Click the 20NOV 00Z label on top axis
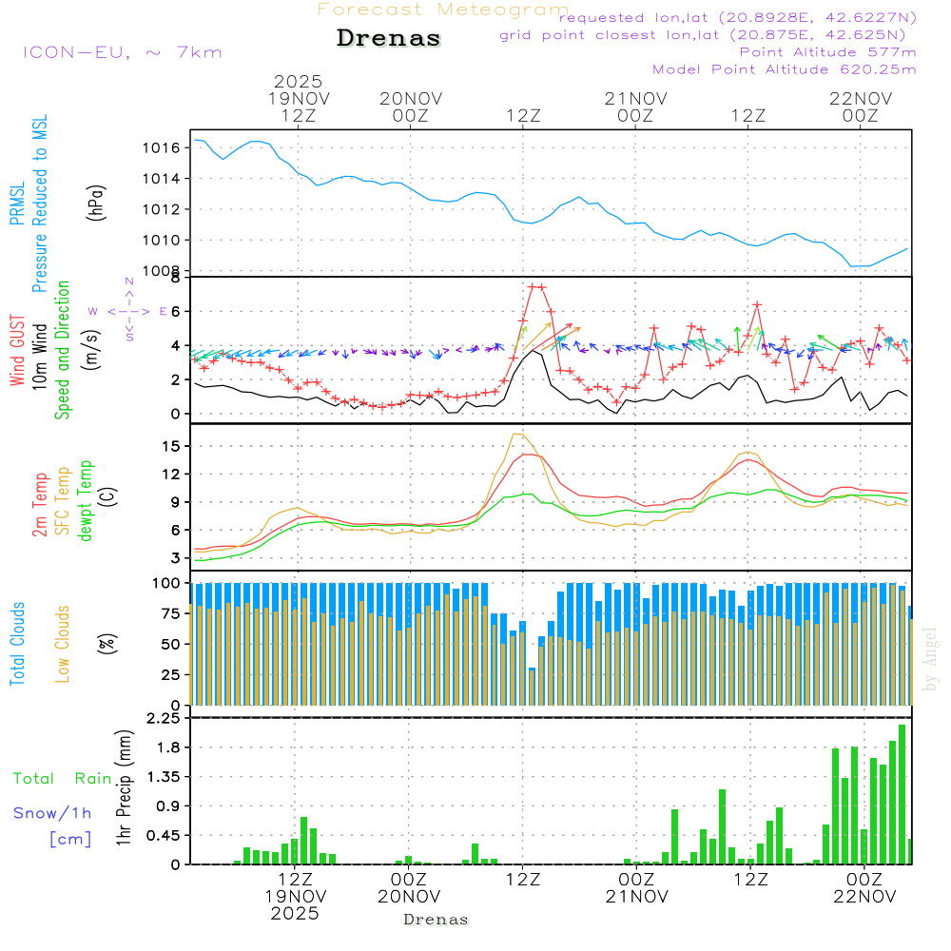The height and width of the screenshot is (951, 951). (411, 107)
